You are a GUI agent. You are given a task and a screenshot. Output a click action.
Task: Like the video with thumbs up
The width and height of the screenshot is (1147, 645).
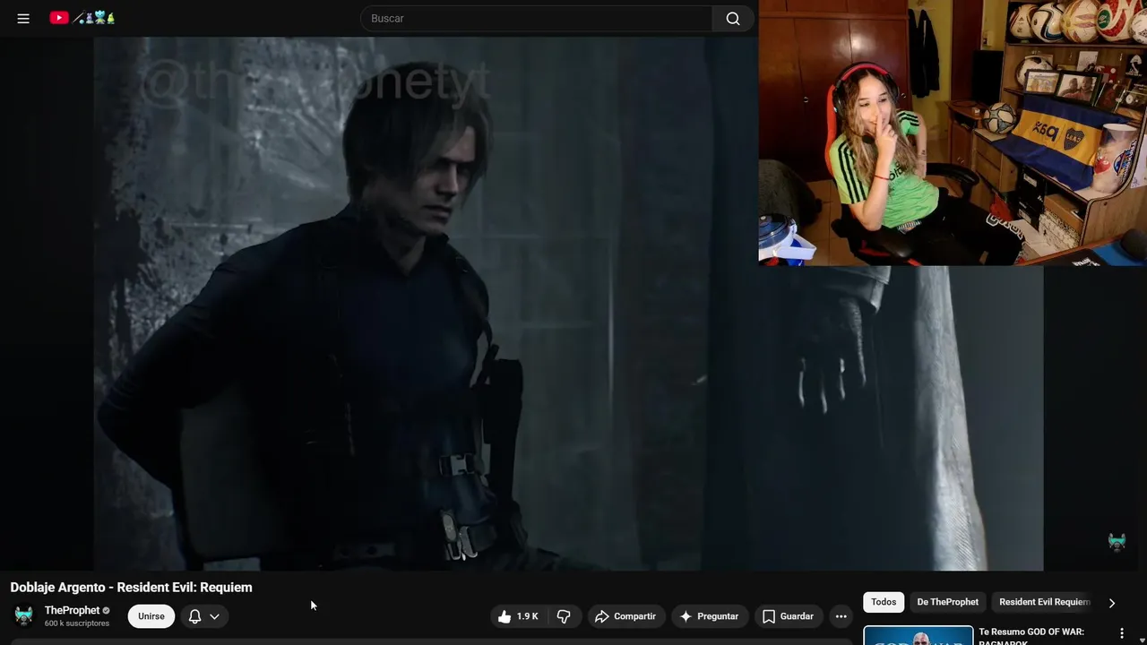518,616
